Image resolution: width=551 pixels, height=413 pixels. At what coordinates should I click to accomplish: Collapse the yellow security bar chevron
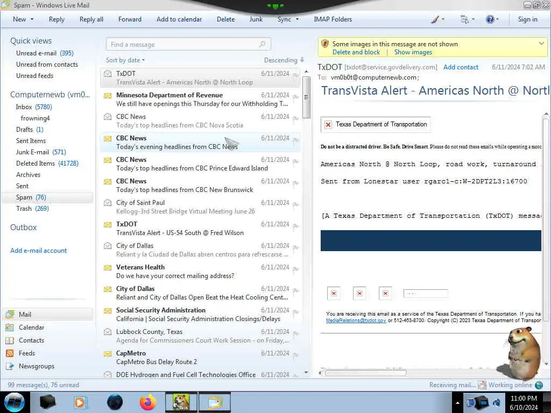(541, 44)
